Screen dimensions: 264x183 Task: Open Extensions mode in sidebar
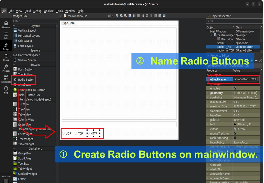[6, 79]
